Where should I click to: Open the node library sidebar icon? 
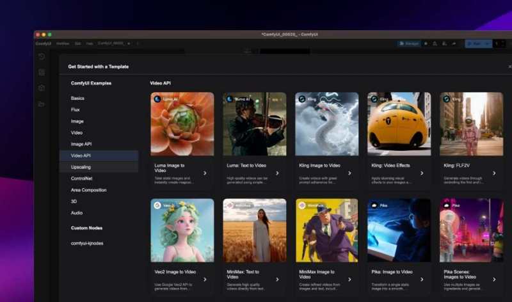[x=42, y=72]
